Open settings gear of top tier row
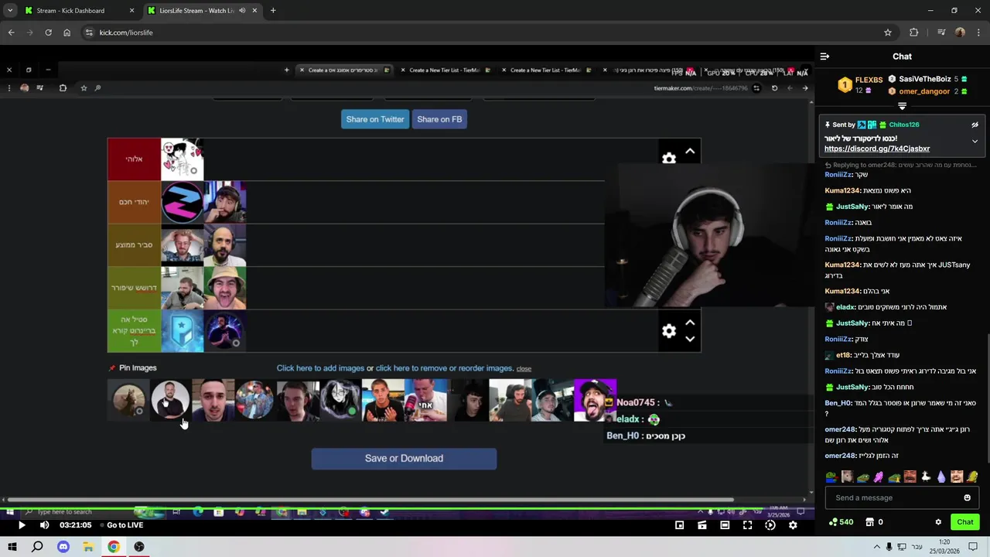Image resolution: width=990 pixels, height=557 pixels. (669, 159)
